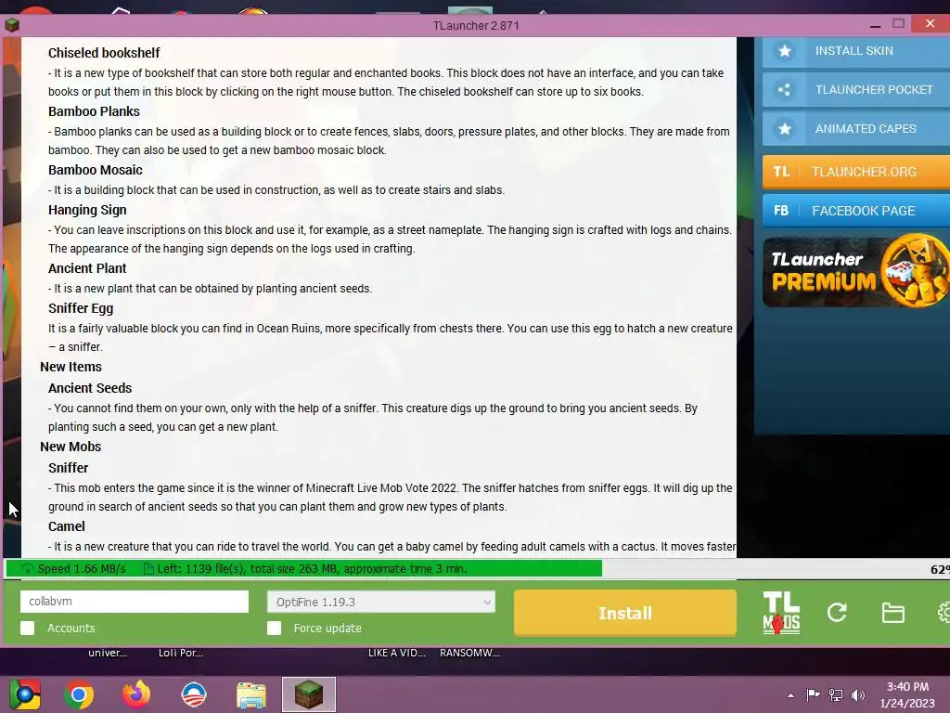This screenshot has height=713, width=950.
Task: Click the FB badge of Facebook Page
Action: click(x=781, y=211)
